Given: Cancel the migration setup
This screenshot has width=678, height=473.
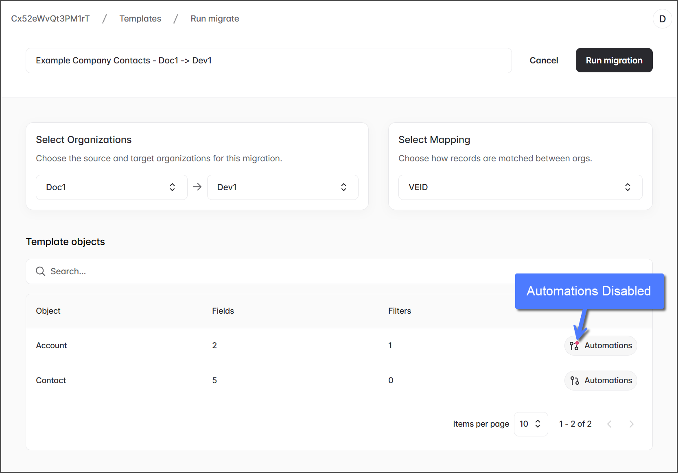Looking at the screenshot, I should point(544,61).
